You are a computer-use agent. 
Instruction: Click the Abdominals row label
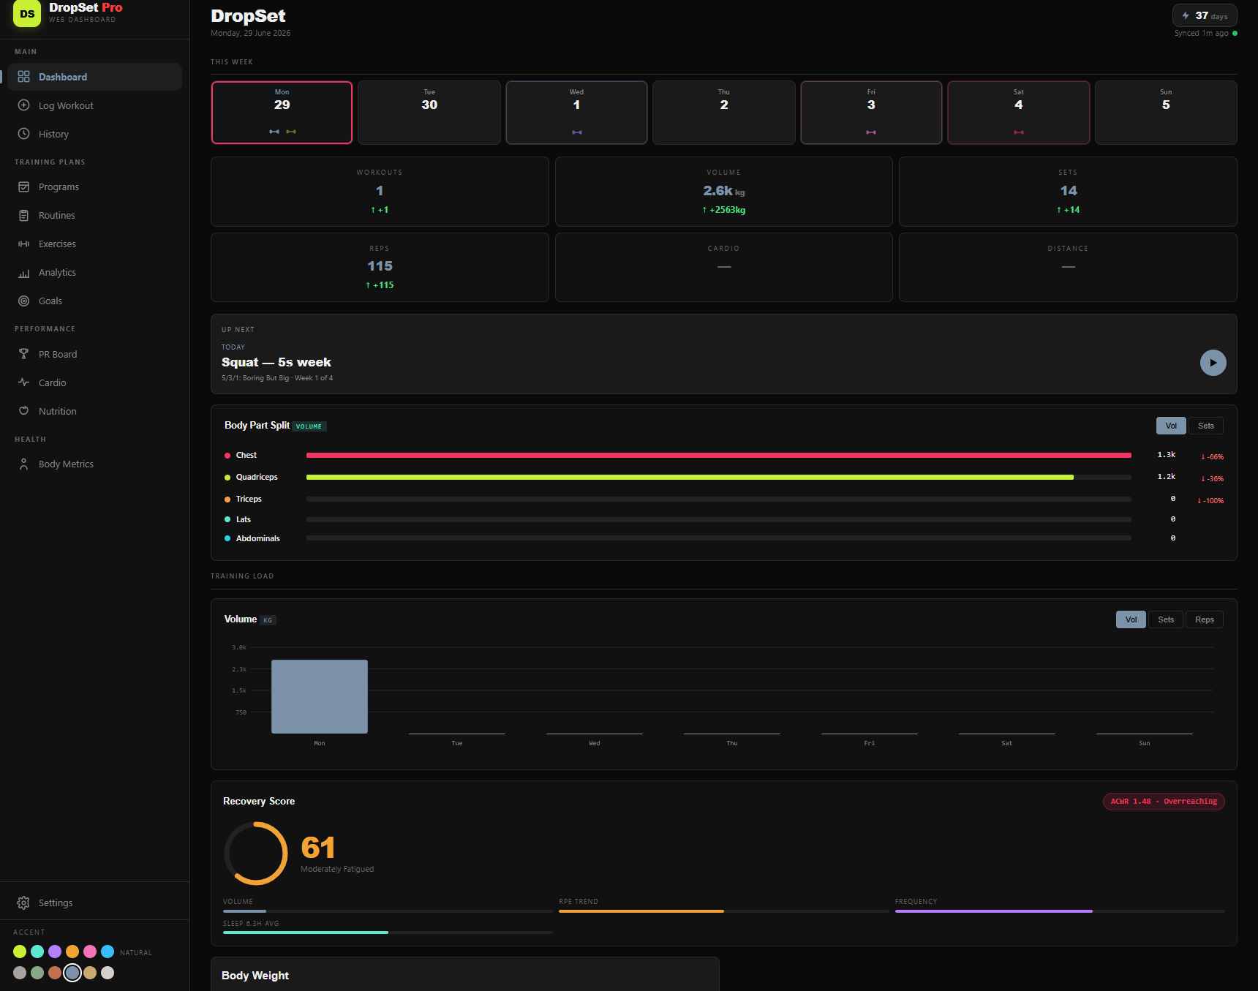click(257, 538)
